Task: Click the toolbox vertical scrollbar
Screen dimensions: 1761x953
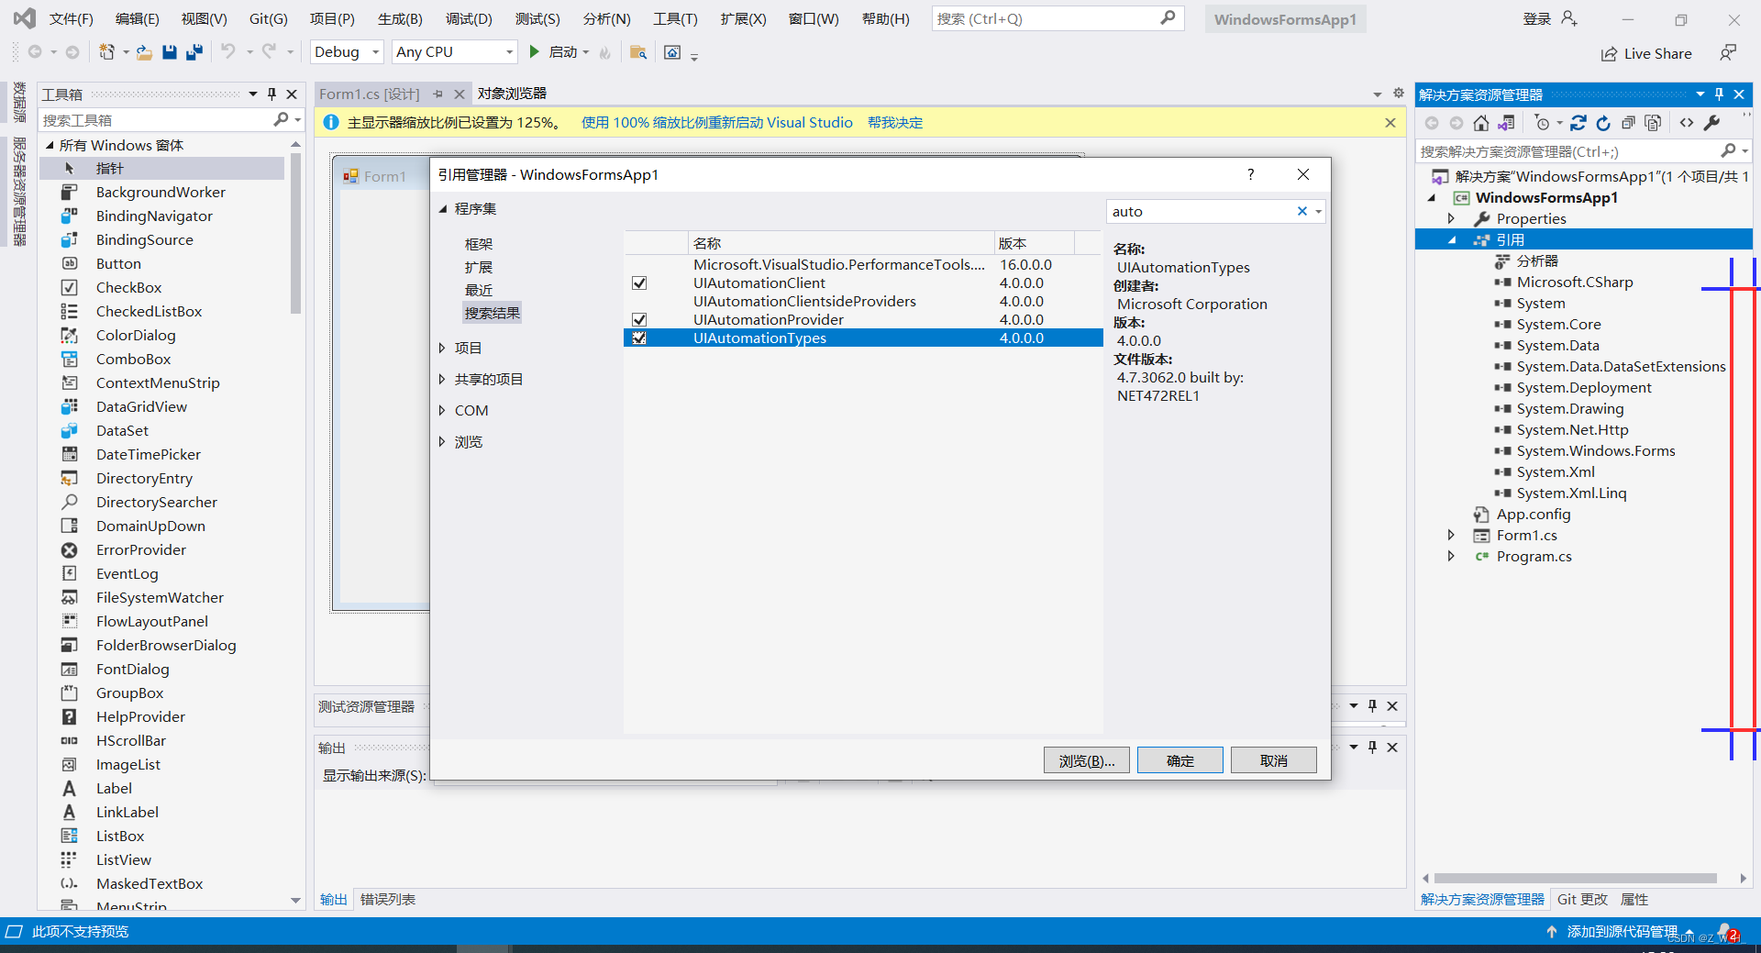Action: point(295,235)
